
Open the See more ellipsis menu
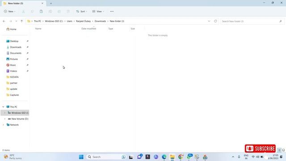click(112, 11)
